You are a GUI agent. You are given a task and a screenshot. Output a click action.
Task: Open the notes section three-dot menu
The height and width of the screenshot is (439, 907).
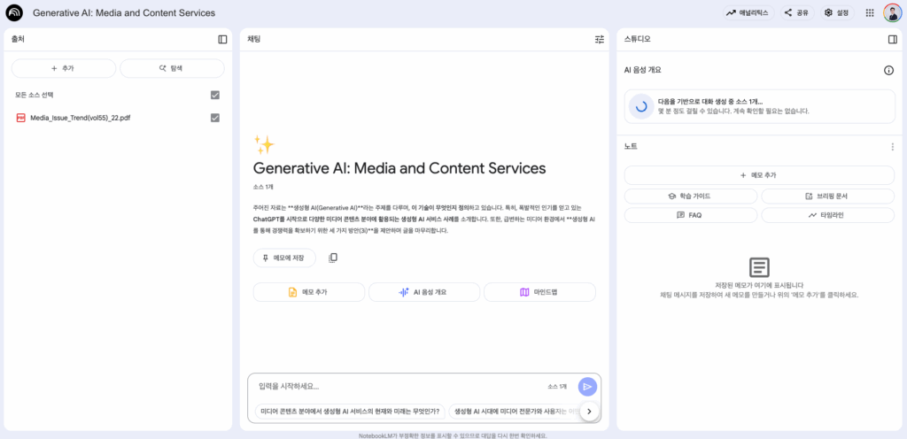click(x=892, y=147)
